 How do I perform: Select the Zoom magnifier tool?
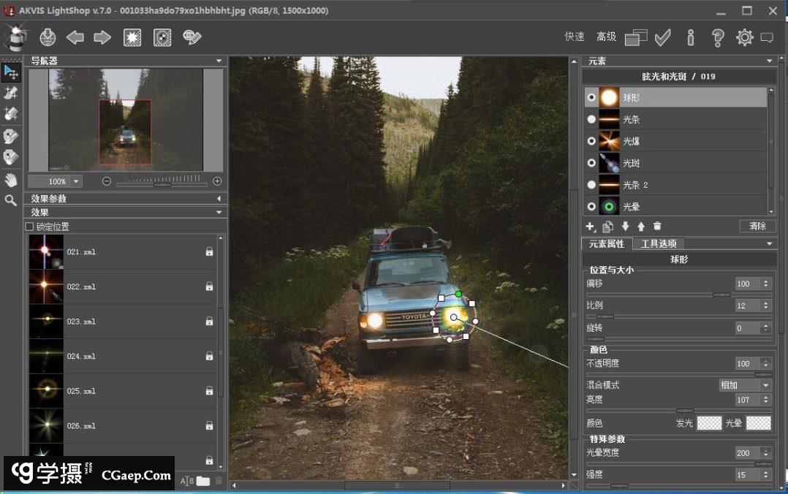[11, 200]
